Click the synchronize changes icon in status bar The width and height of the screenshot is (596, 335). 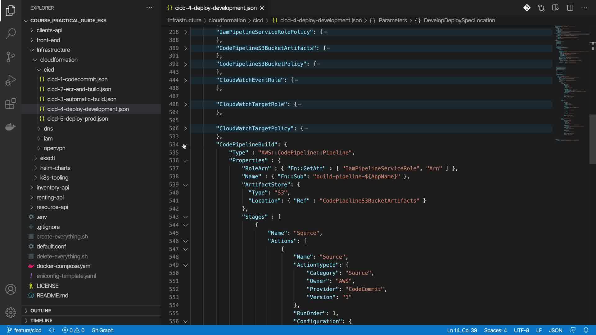[52, 330]
